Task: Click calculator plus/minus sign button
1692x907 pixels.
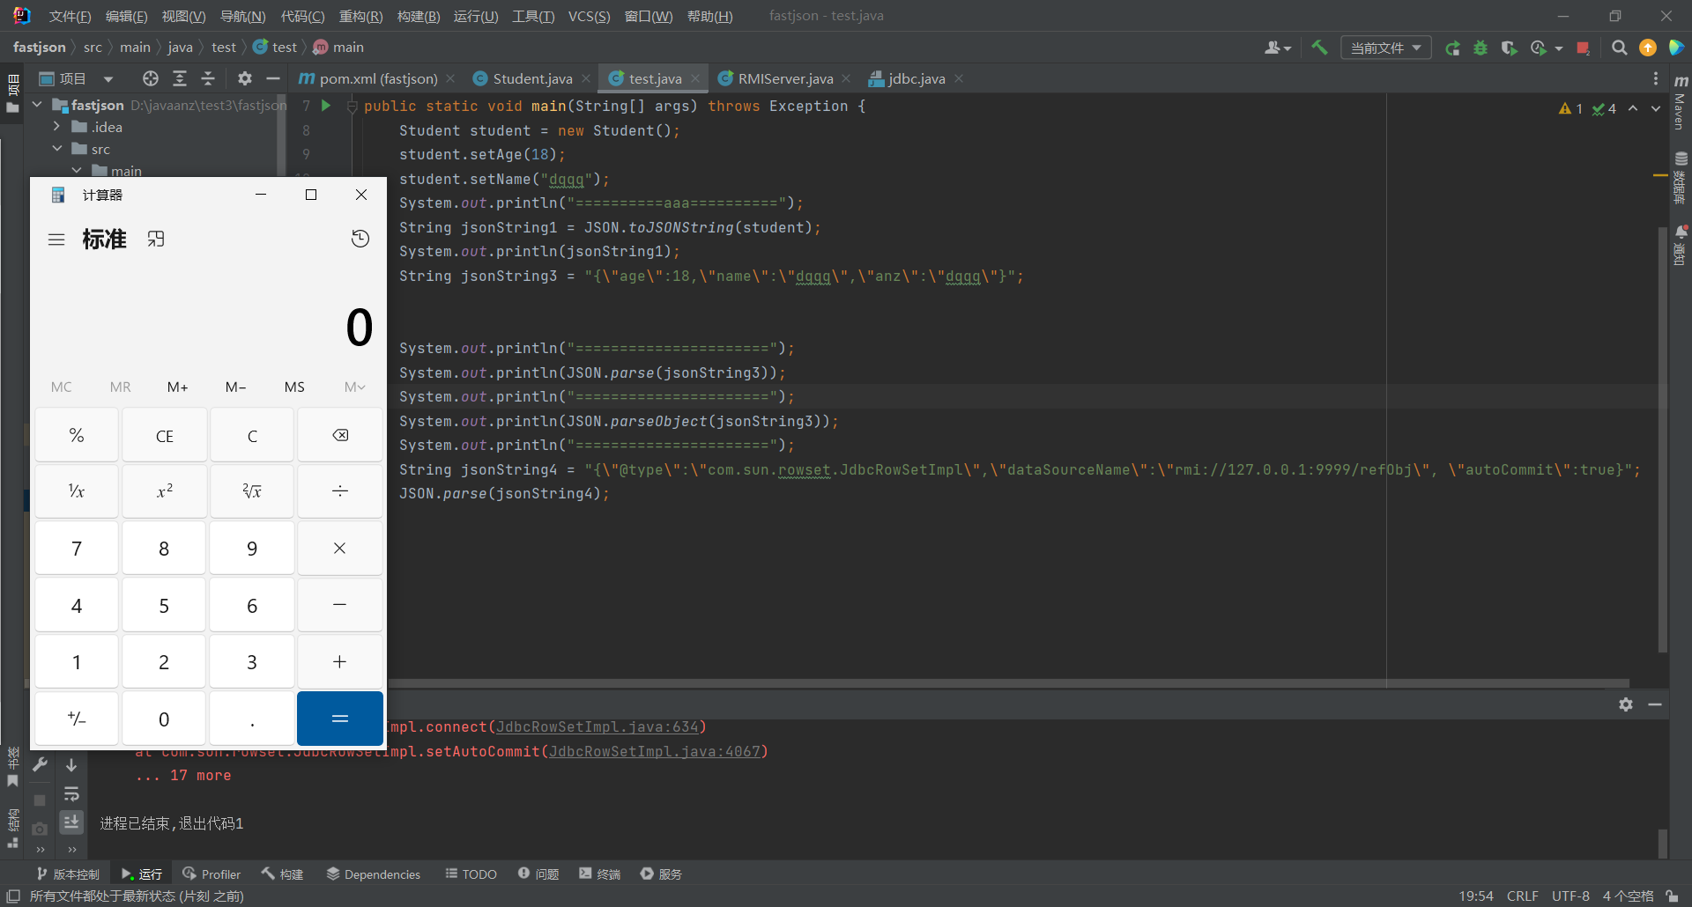Action: click(77, 719)
